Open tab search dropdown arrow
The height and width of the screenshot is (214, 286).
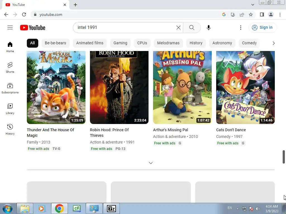(252, 5)
